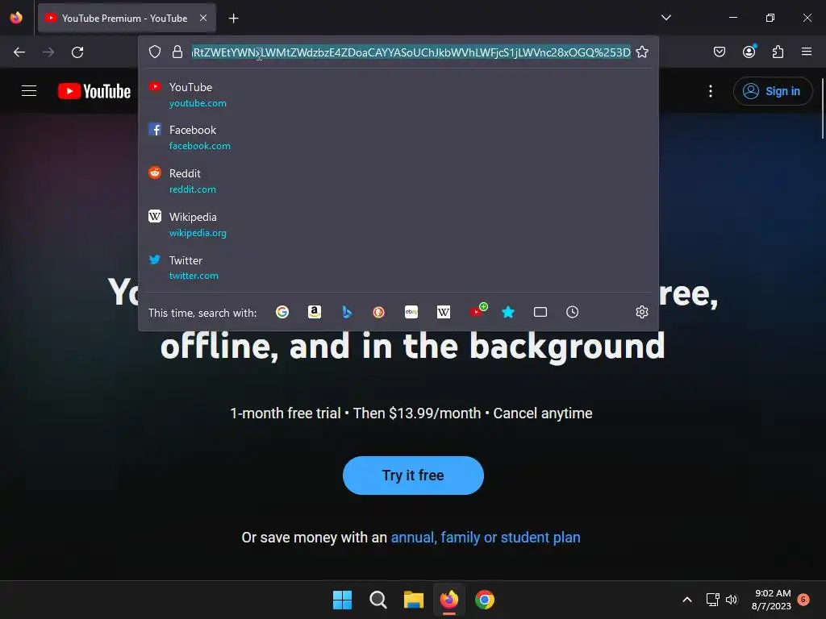Screen dimensions: 826x619
Task: Close the YouTube Premium tab
Action: click(x=203, y=18)
